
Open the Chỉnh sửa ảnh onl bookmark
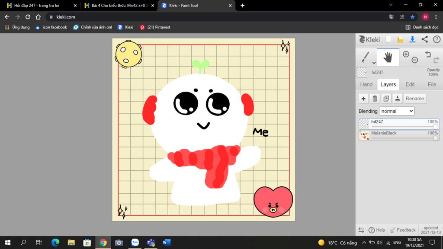click(93, 27)
